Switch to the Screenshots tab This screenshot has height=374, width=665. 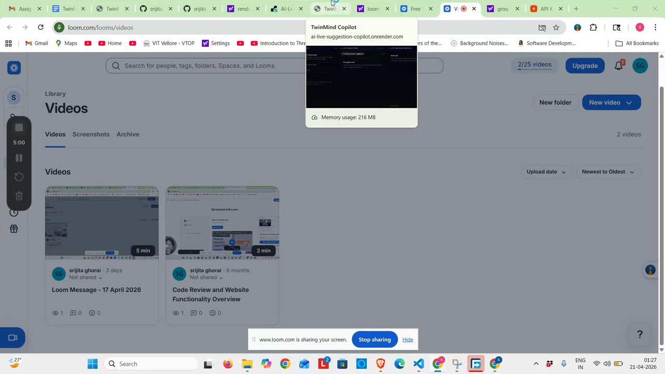coord(91,134)
